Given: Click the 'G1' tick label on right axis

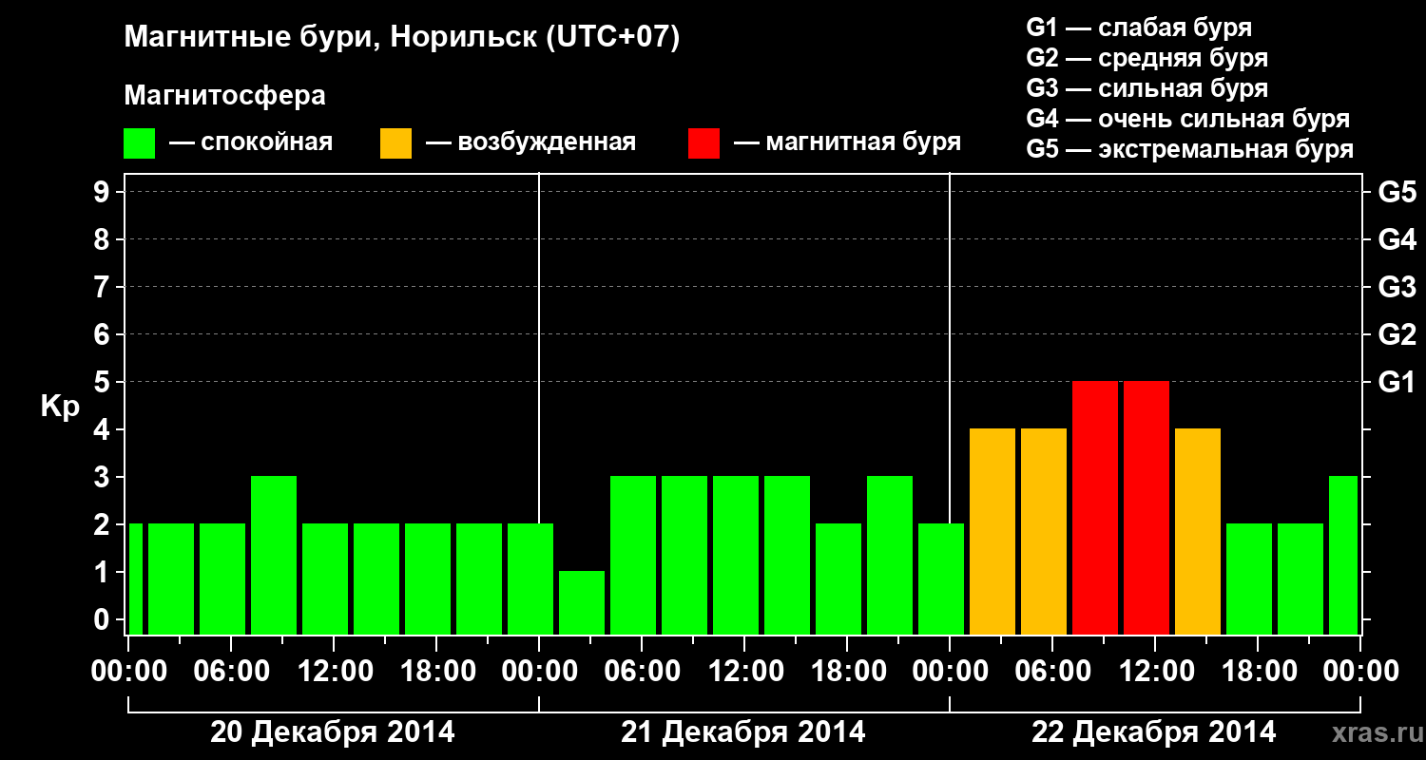Looking at the screenshot, I should click(1397, 382).
